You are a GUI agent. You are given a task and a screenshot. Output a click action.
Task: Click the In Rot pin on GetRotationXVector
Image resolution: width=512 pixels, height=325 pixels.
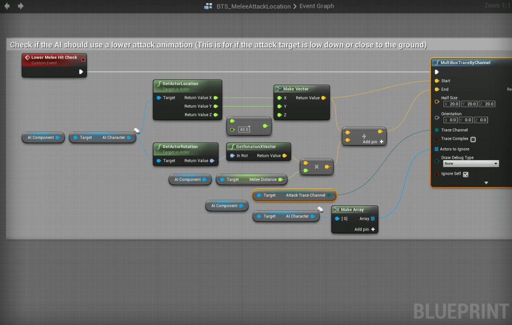232,155
